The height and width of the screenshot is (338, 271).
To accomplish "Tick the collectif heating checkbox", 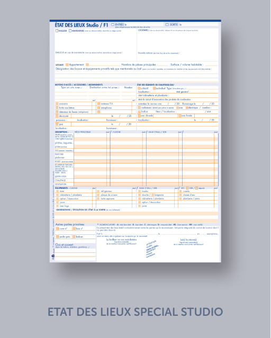I will 139,88.
